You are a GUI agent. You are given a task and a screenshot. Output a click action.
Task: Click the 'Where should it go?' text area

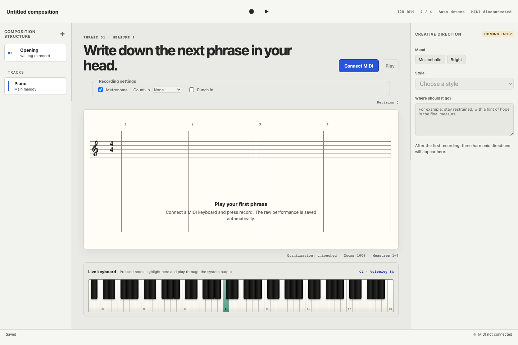[464, 120]
